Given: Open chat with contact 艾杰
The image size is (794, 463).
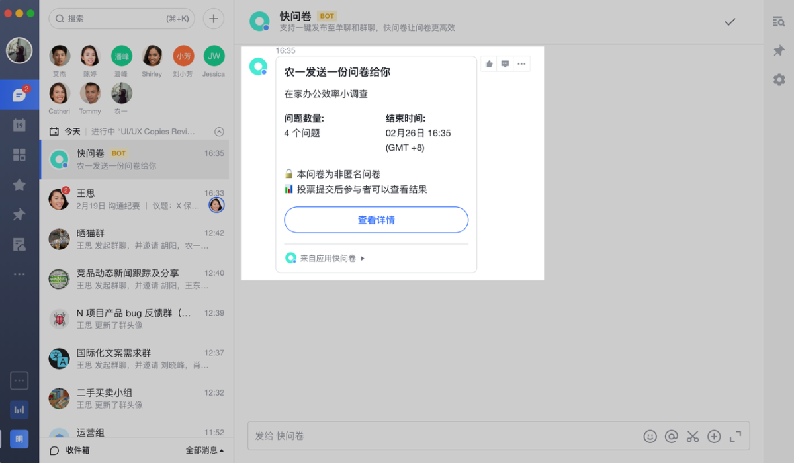Looking at the screenshot, I should click(x=60, y=61).
